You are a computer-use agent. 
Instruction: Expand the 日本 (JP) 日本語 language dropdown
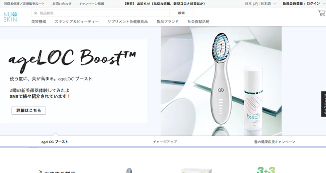point(261,4)
